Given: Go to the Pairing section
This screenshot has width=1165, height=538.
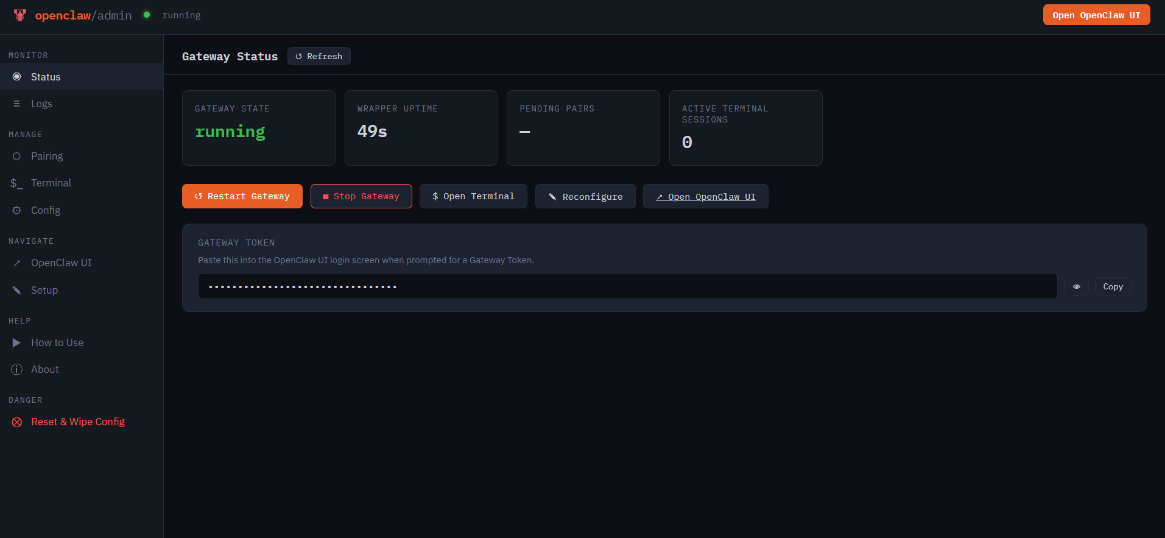Looking at the screenshot, I should tap(82, 157).
